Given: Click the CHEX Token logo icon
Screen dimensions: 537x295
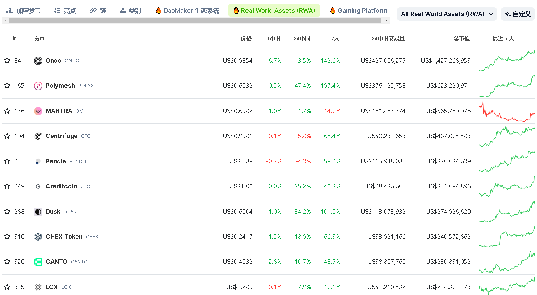Looking at the screenshot, I should click(38, 237).
